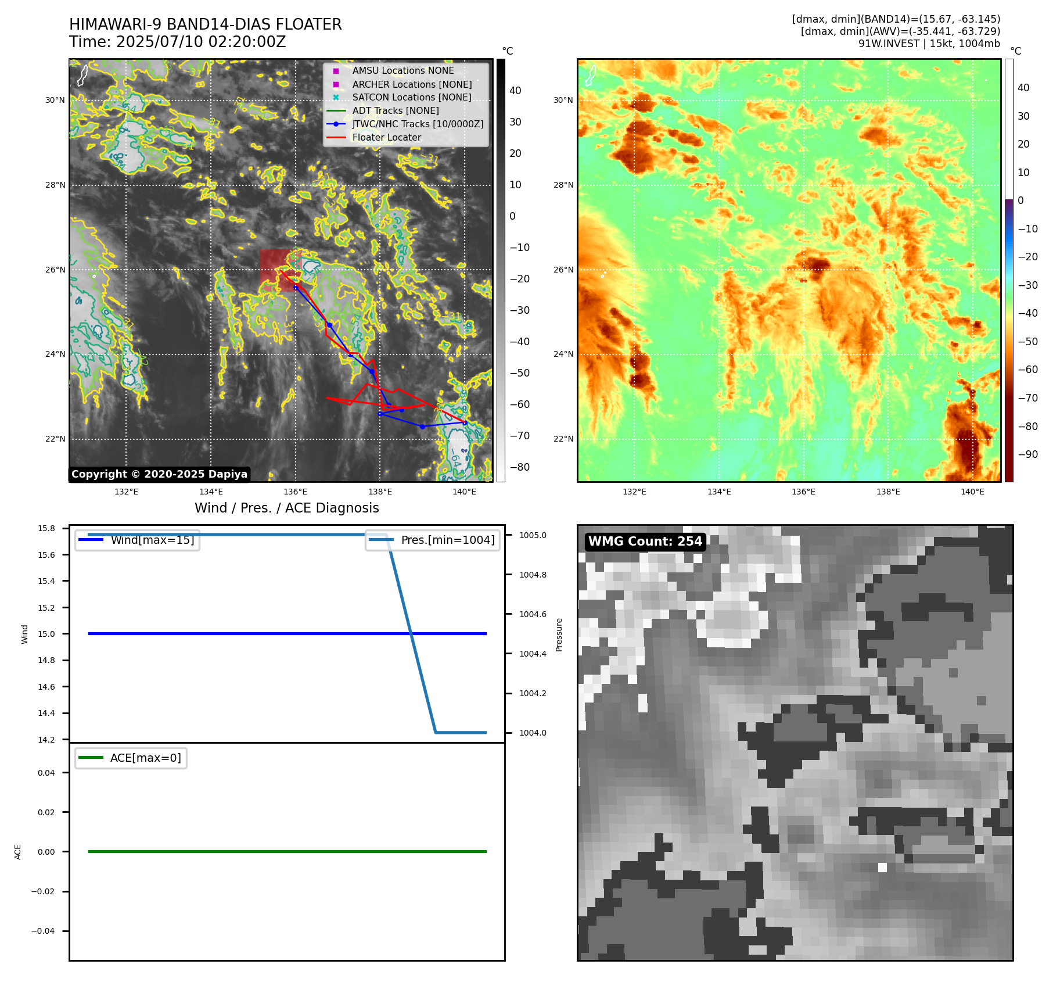This screenshot has width=1053, height=982.
Task: Click the timestamp 2025/07/10 02:20:00Z
Action: (x=201, y=42)
